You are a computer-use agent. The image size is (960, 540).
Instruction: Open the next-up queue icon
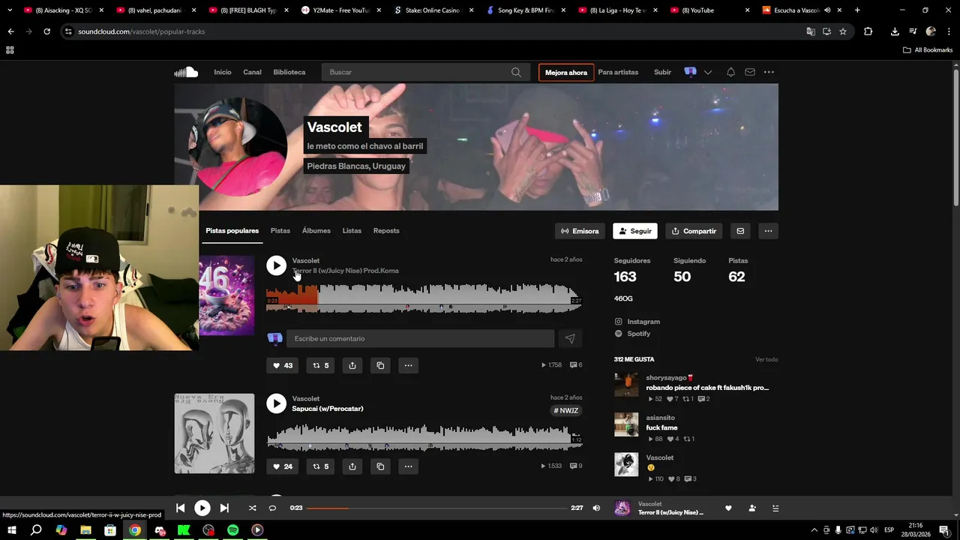tap(775, 508)
